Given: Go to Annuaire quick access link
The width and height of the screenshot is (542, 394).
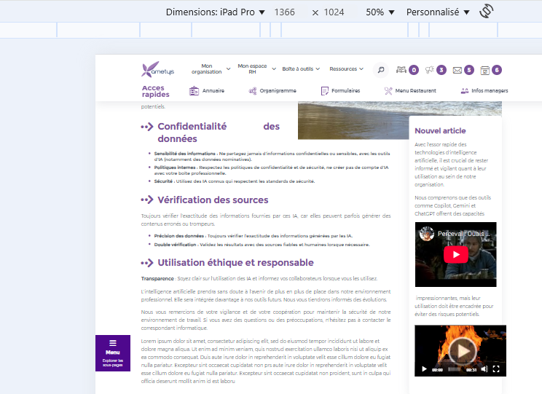Looking at the screenshot, I should click(207, 91).
